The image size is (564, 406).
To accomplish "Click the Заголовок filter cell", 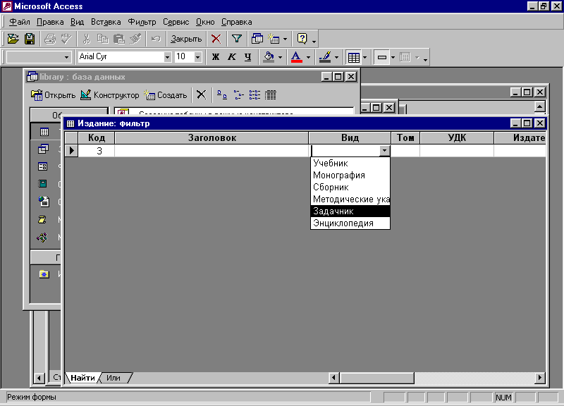I will (211, 150).
